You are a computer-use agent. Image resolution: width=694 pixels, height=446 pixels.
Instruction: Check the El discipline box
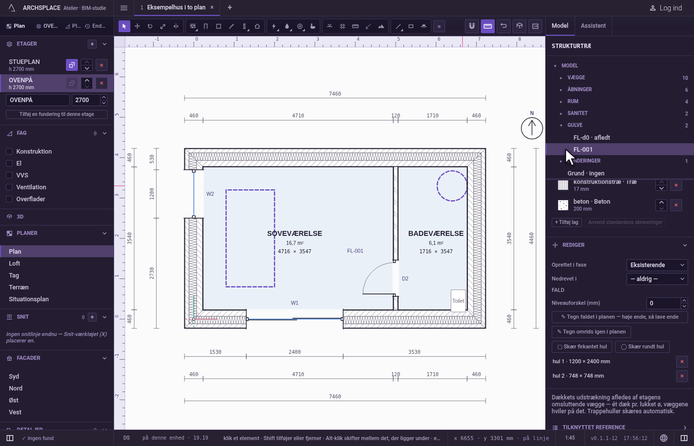[x=9, y=164]
